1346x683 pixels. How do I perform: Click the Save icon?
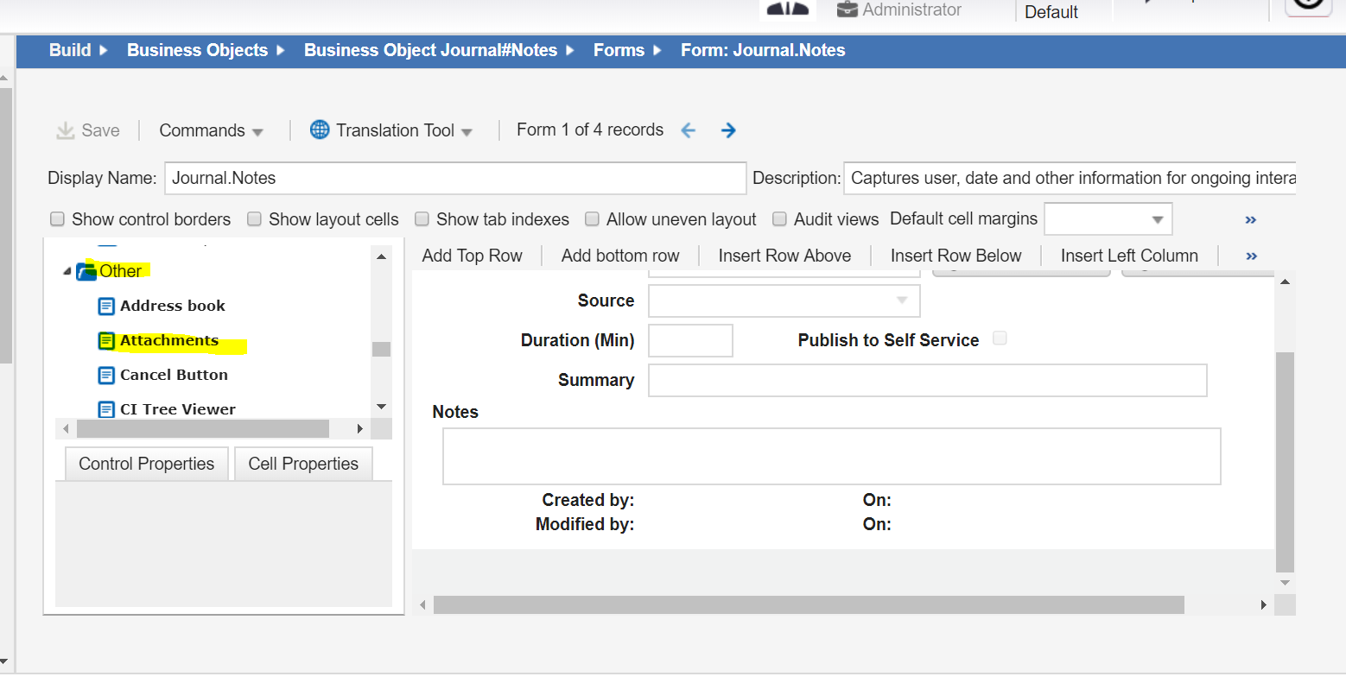(x=66, y=130)
